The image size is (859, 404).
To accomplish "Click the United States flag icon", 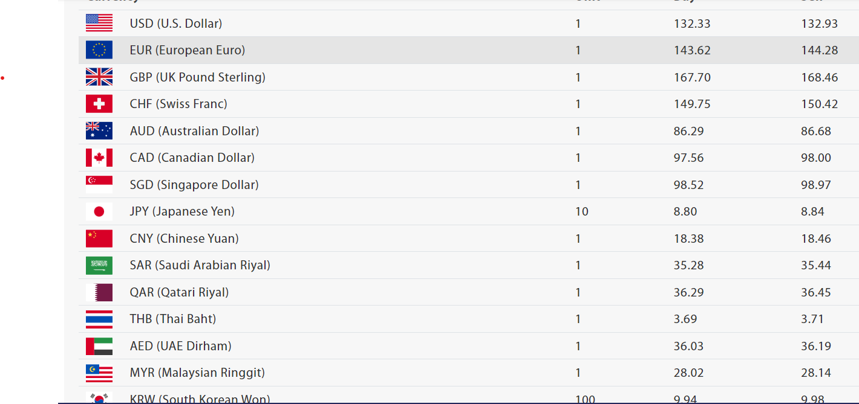I will click(99, 24).
